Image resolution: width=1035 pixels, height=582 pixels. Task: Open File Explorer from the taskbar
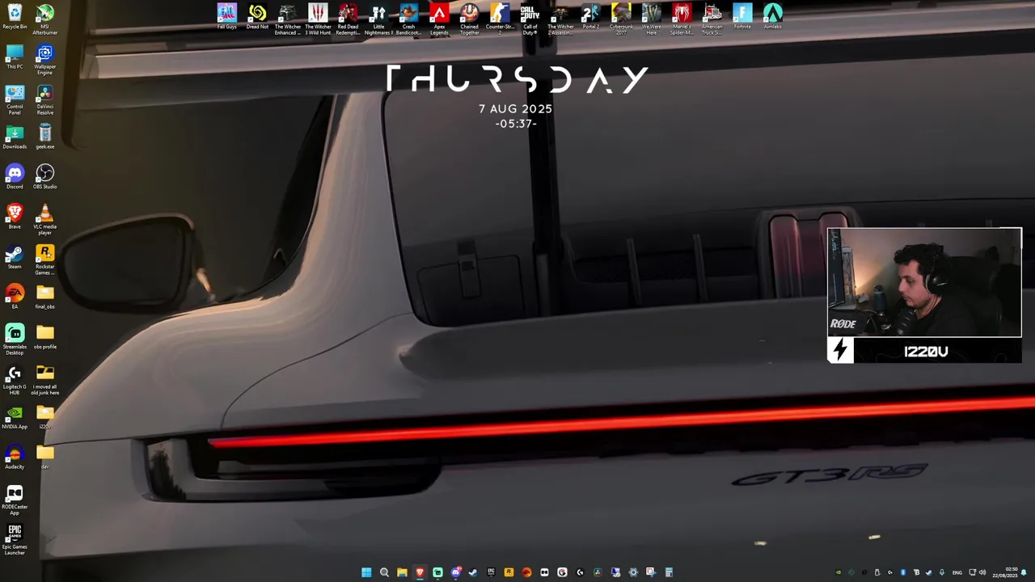point(402,572)
